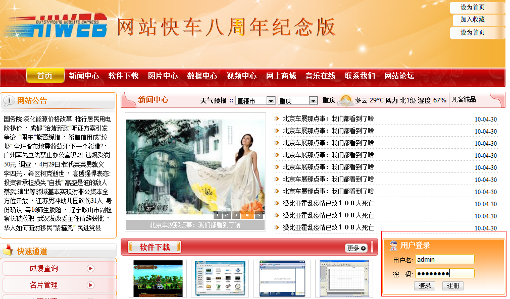Open the 直辖市 province dropdown
510x299 pixels.
click(x=256, y=100)
